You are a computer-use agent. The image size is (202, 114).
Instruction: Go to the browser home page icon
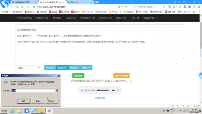28,7
